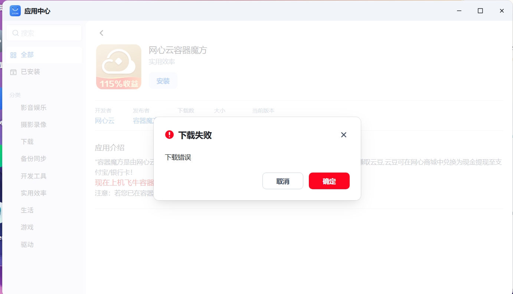Click the 网心云容器魔方 app cloud icon

coord(119,67)
